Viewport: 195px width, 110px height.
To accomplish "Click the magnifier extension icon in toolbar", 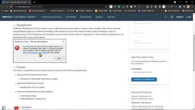I will [135, 7].
